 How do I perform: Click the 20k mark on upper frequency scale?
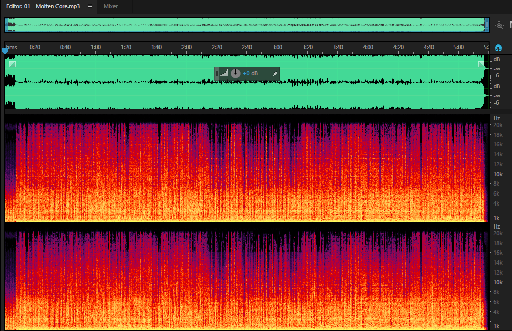[498, 125]
